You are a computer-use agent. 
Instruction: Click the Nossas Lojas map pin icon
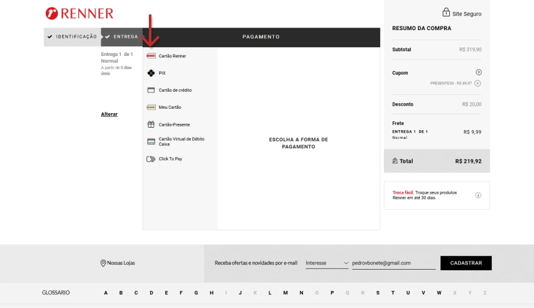coord(103,263)
